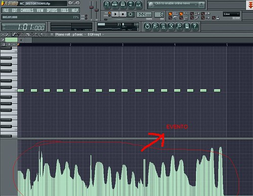Screen dimensions: 253x196
Task: Select the piano roll wrench tools icon
Action: click(x=7, y=34)
